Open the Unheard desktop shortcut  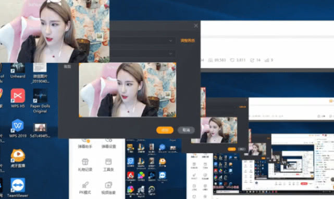coord(18,71)
